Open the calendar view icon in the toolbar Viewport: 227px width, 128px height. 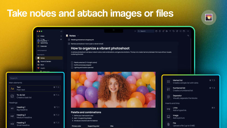[156, 31]
